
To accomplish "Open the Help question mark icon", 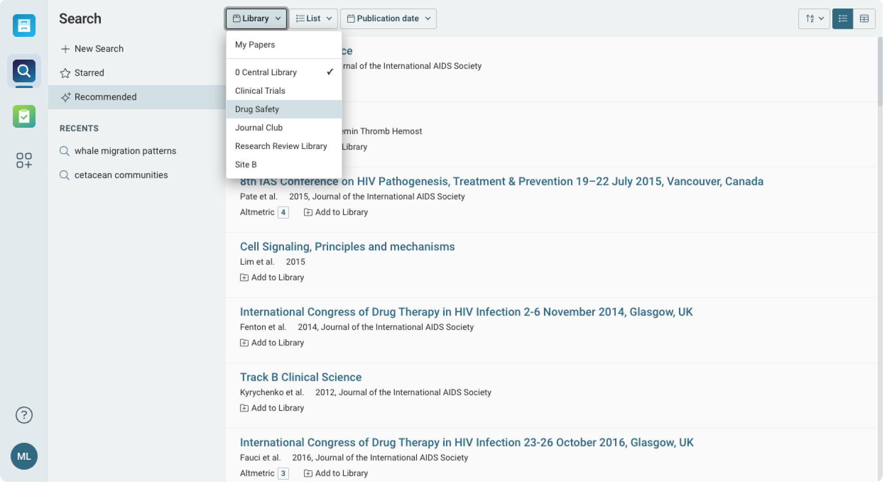I will coord(24,415).
